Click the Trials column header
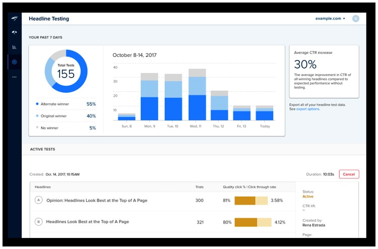Image resolution: width=378 pixels, height=249 pixels. click(200, 187)
